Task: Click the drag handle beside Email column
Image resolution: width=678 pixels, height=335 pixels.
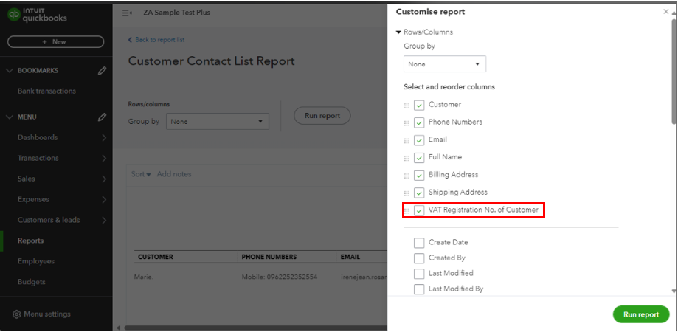Action: click(x=407, y=140)
